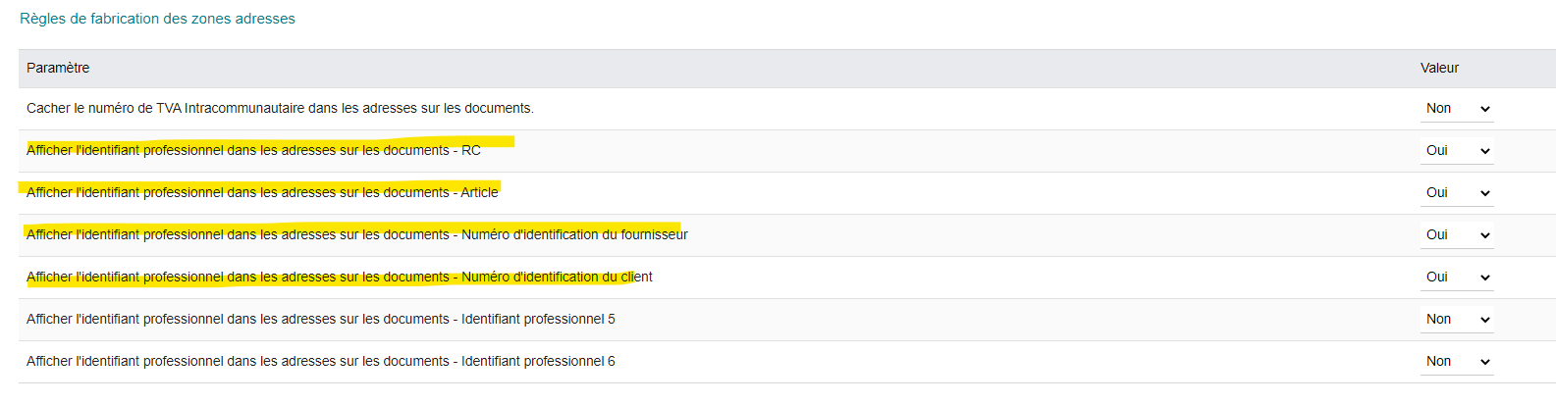Image resolution: width=1556 pixels, height=405 pixels.
Task: Select the Identifiant professionnel 6 row label
Action: pos(321,361)
